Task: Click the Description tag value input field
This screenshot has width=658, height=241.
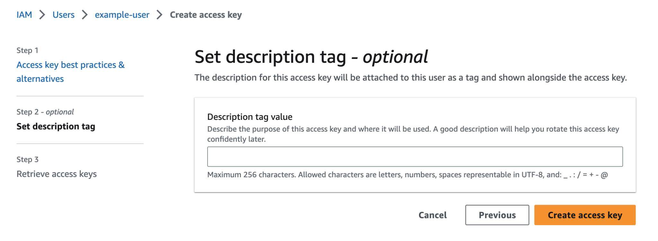Action: [415, 156]
